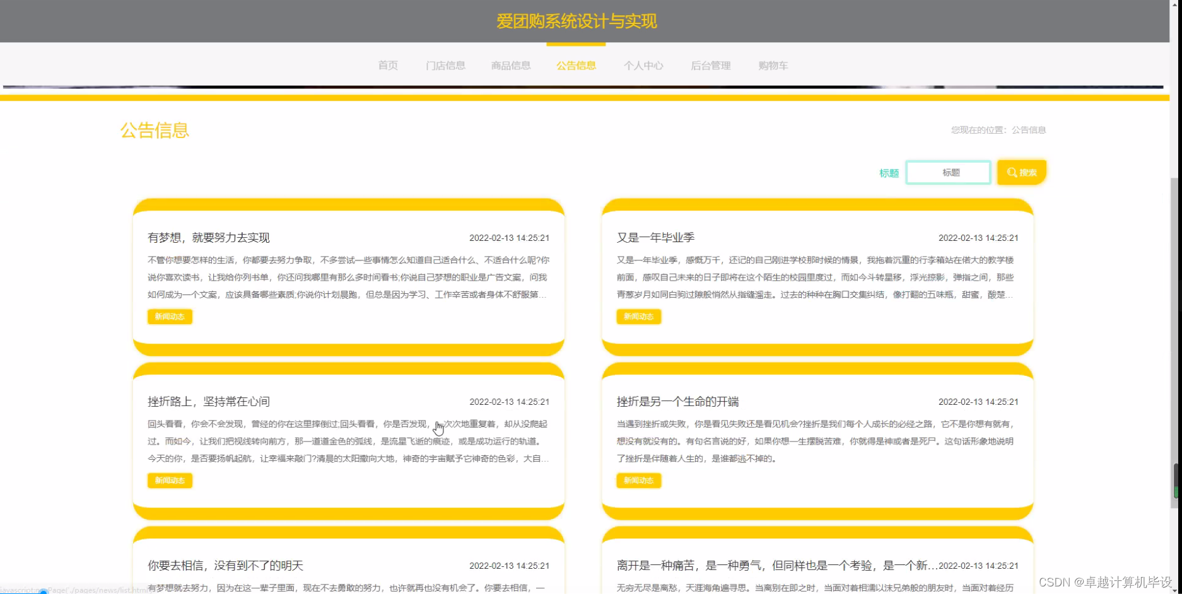Image resolution: width=1182 pixels, height=594 pixels.
Task: Click the 标题 search input field
Action: pyautogui.click(x=947, y=172)
